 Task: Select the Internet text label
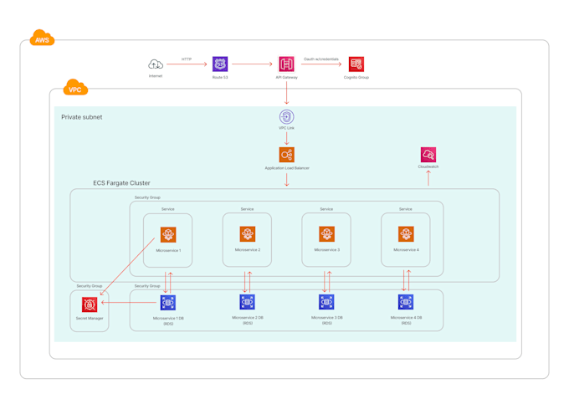coord(156,76)
